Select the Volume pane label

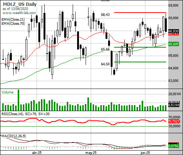7,92
